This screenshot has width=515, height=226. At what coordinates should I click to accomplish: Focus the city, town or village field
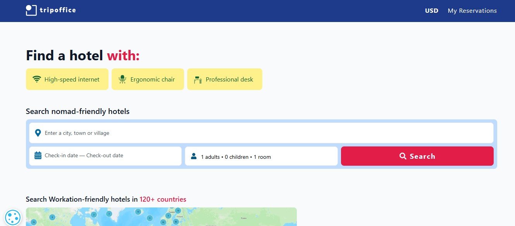264,133
